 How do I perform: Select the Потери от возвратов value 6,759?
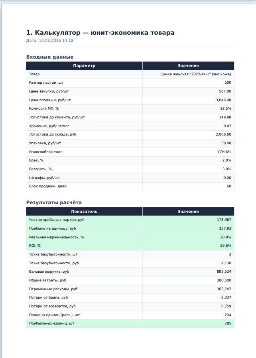(x=226, y=306)
